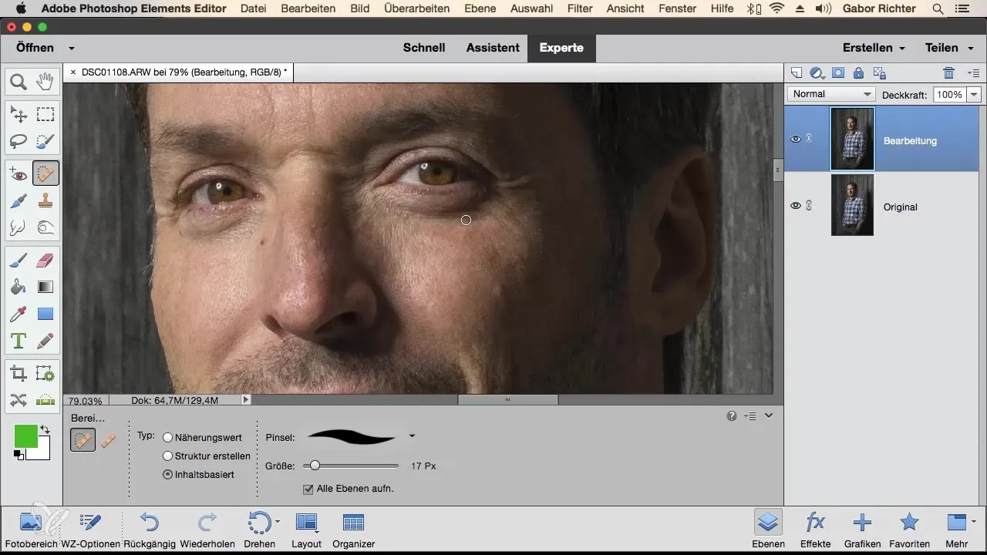This screenshot has width=987, height=555.
Task: Select the Recompose tool
Action: tap(45, 374)
